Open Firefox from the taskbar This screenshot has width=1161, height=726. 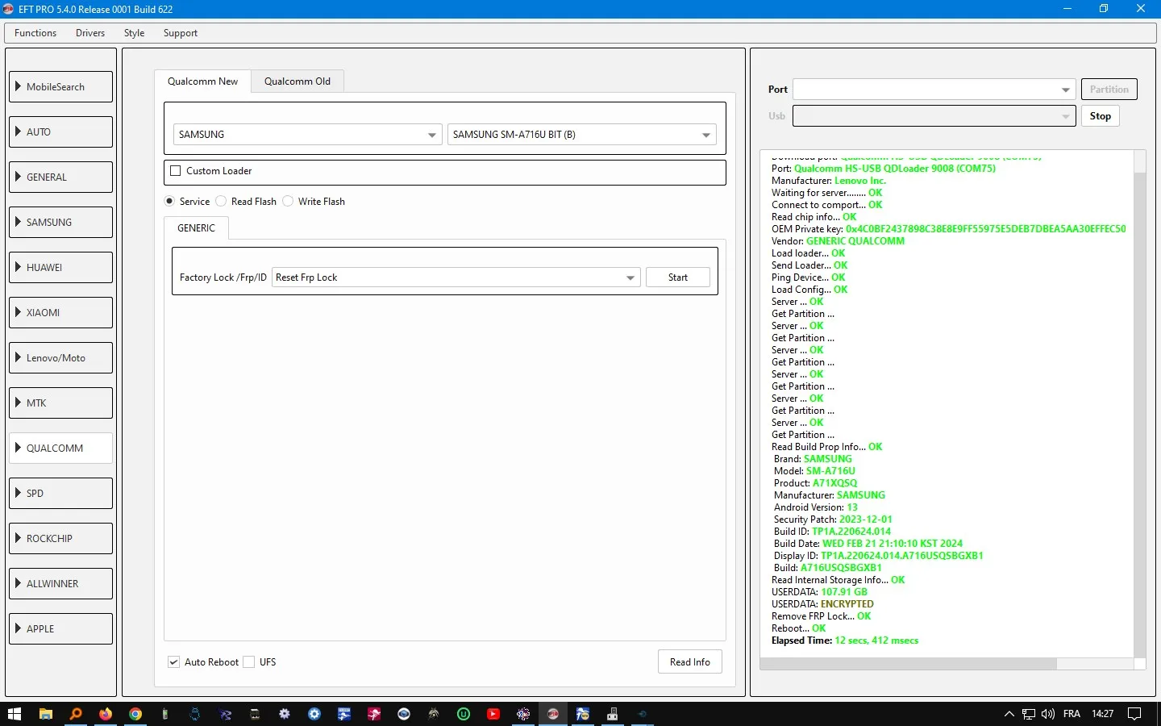(x=106, y=714)
